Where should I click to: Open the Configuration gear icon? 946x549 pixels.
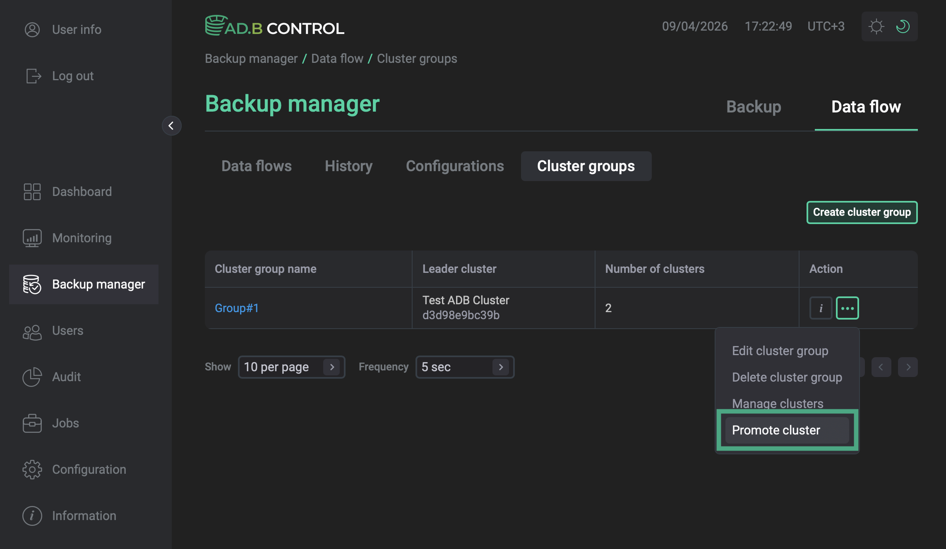(x=32, y=470)
